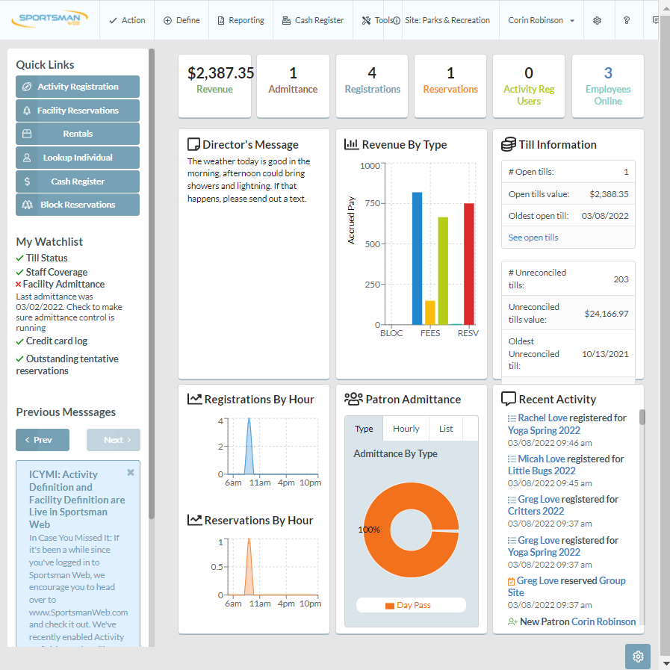
Task: Dismiss the ICYMI message with its X
Action: coord(130,471)
